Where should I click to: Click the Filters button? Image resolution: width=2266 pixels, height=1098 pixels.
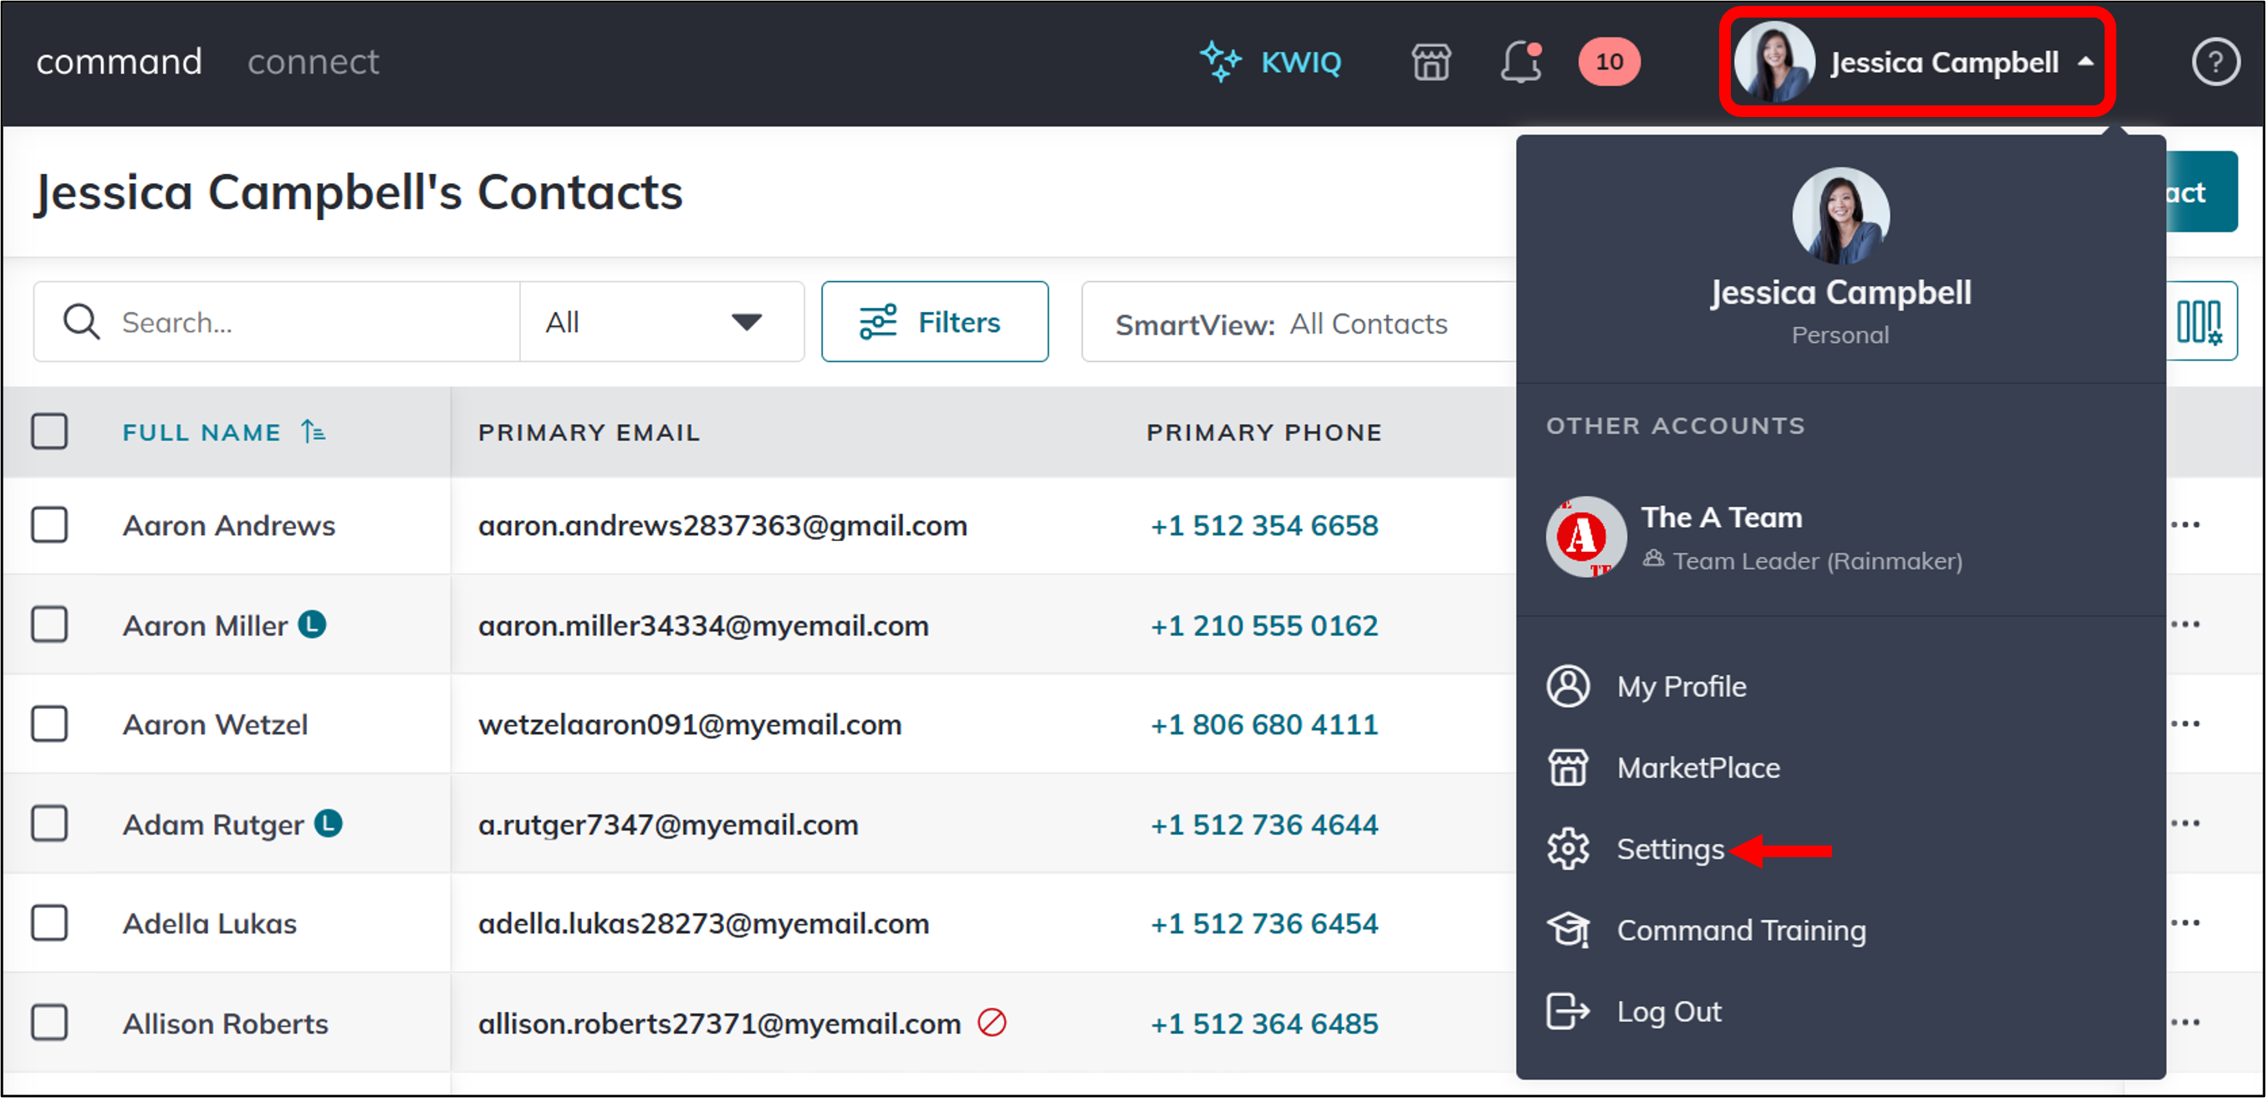[934, 321]
